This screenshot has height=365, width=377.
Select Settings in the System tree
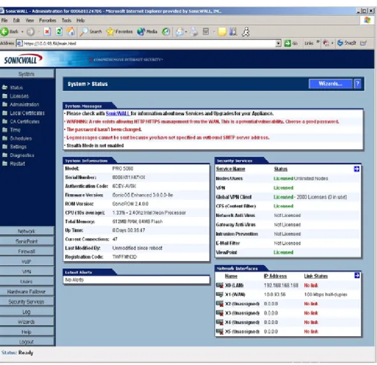19,147
